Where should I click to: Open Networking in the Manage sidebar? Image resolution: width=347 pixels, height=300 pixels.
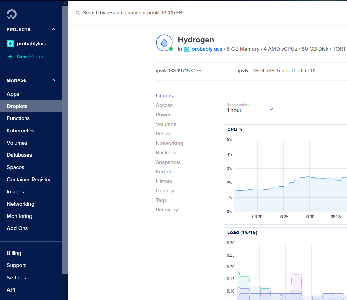point(31,204)
